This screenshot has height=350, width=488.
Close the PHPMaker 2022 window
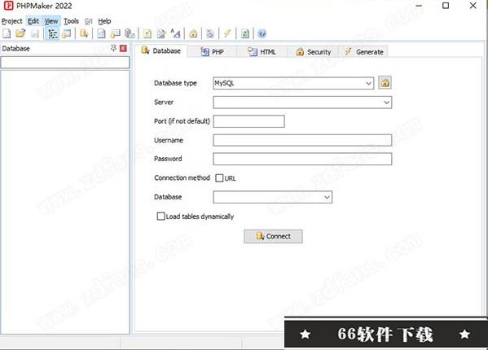pos(473,6)
